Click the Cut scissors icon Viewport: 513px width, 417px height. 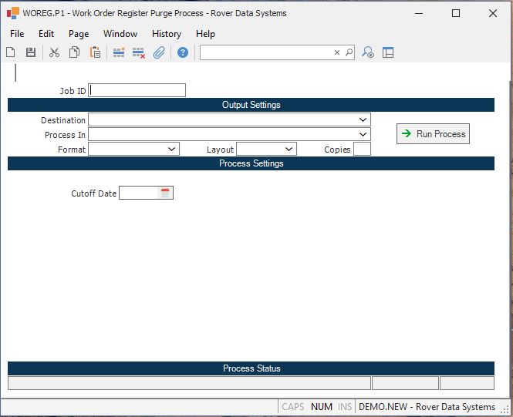(x=54, y=52)
